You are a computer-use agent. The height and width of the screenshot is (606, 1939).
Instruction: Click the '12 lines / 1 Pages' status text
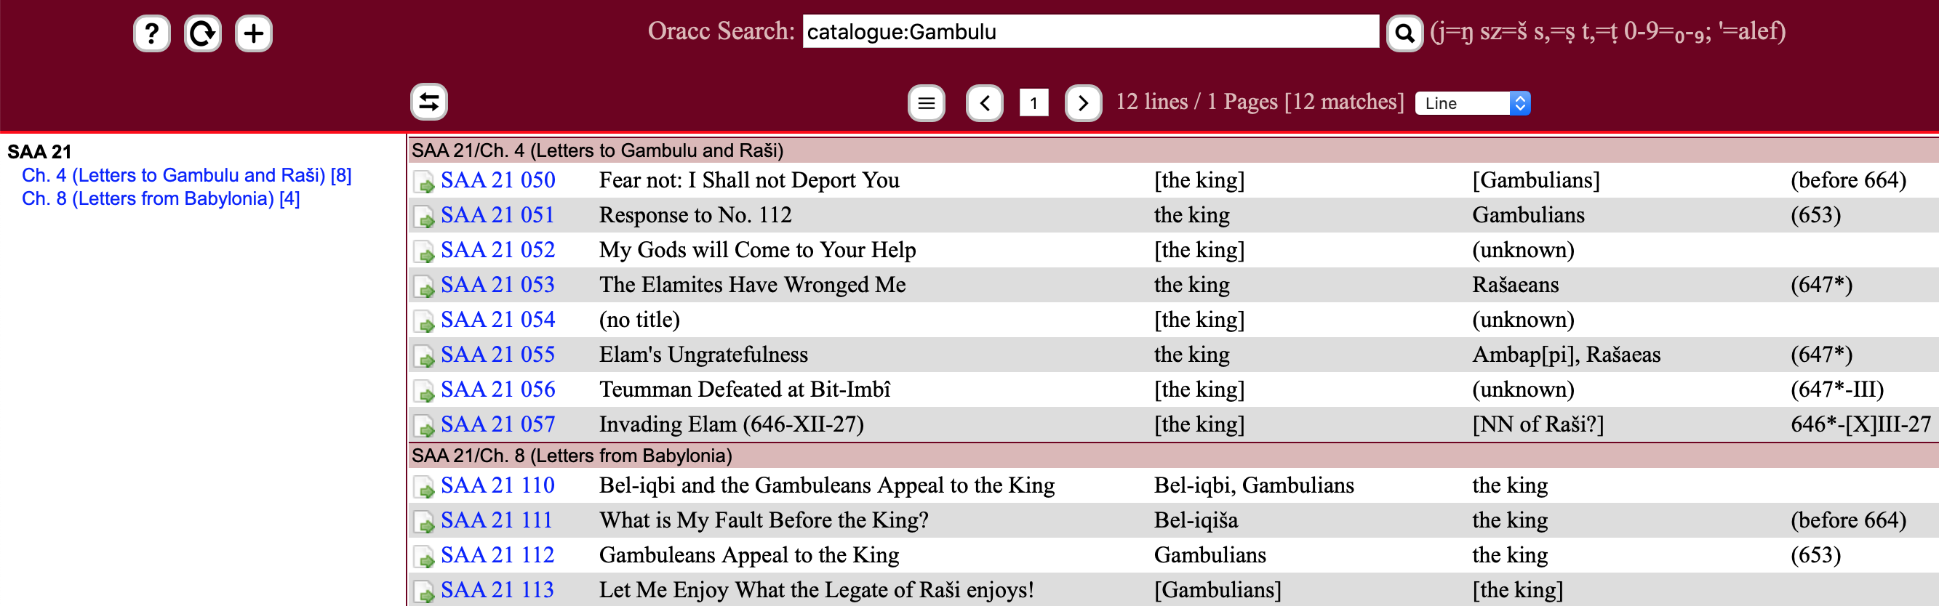[1258, 102]
